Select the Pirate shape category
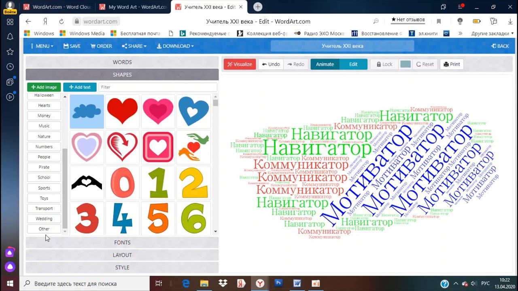Image resolution: width=518 pixels, height=291 pixels. tap(44, 167)
